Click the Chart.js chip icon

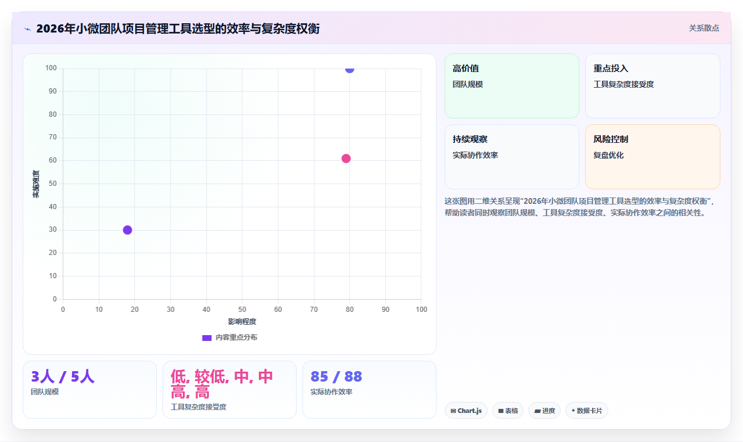click(453, 411)
